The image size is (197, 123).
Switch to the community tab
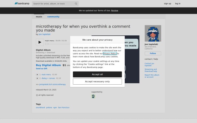(53, 17)
